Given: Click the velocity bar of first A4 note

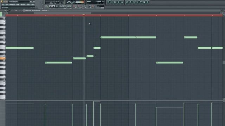Looking at the screenshot, I should [45, 115].
